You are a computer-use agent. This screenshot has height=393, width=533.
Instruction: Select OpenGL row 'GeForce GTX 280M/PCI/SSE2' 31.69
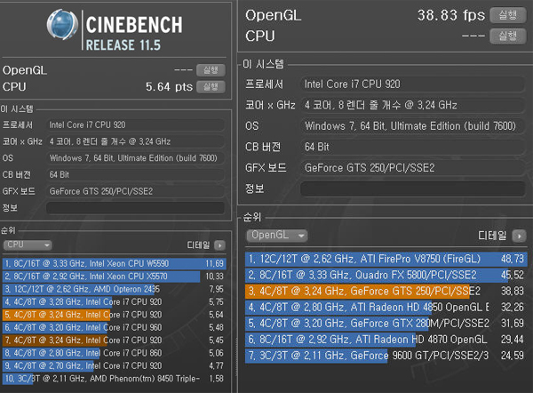tap(386, 324)
